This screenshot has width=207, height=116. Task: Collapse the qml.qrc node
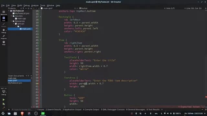click(x=14, y=24)
